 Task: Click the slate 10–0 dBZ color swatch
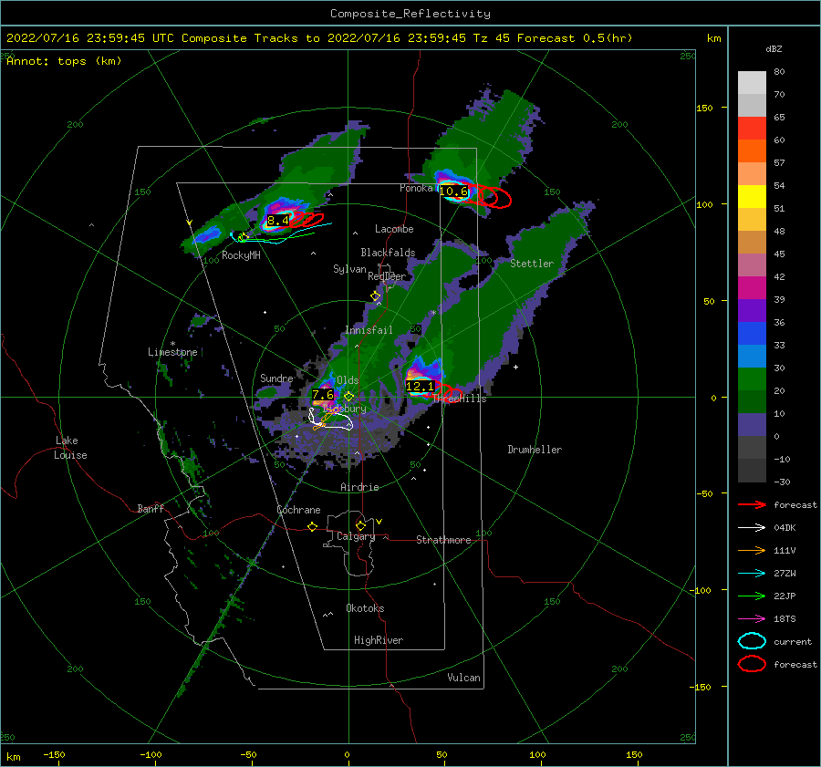point(752,425)
